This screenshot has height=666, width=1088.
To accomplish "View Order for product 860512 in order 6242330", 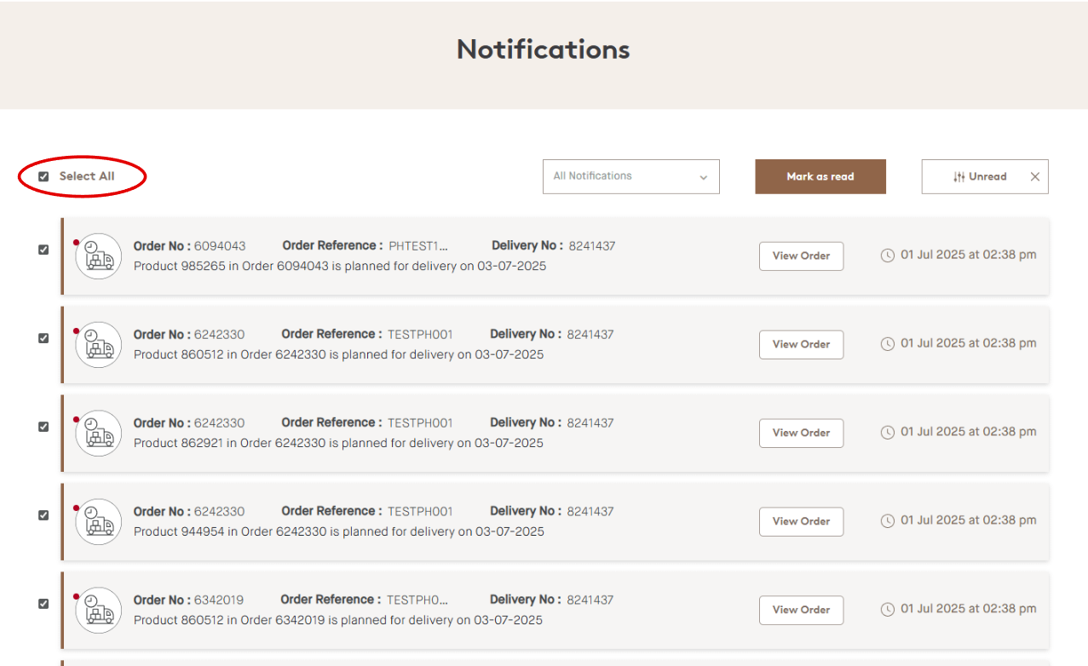I will (802, 344).
